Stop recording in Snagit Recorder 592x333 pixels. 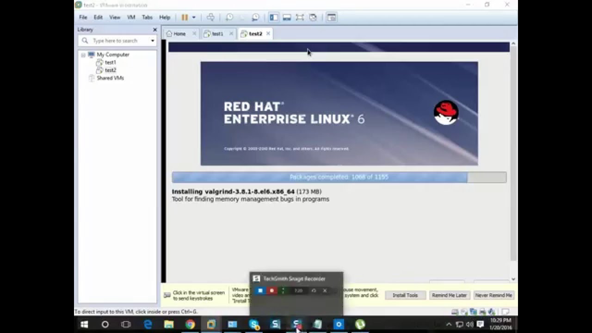(x=260, y=290)
